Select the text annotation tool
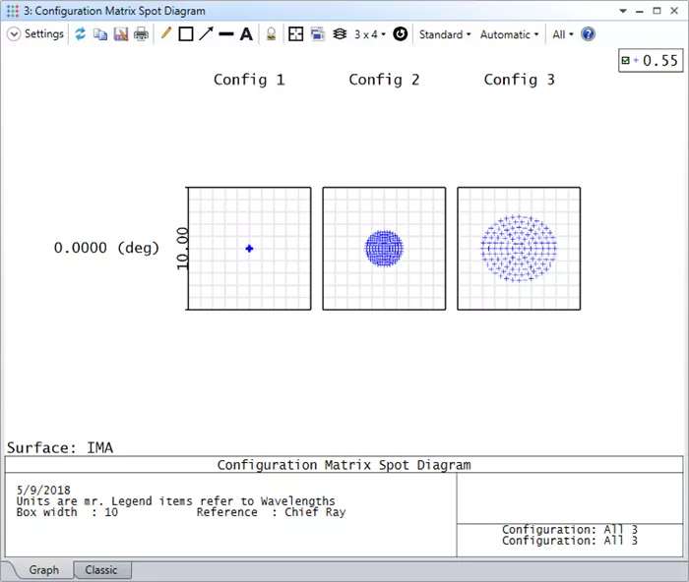 [x=246, y=34]
